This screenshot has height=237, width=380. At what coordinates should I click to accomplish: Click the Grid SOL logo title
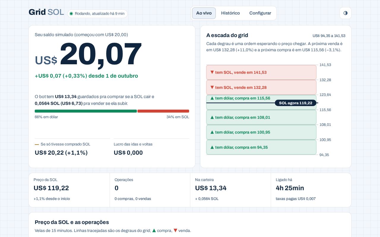click(x=46, y=12)
